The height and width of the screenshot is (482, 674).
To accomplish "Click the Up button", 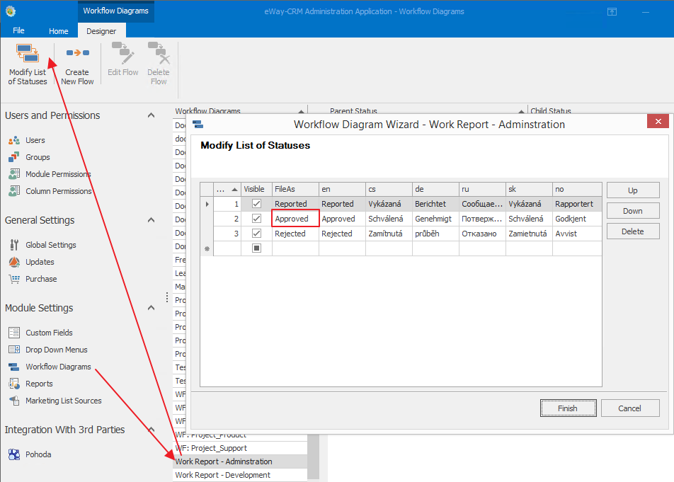I will click(633, 190).
